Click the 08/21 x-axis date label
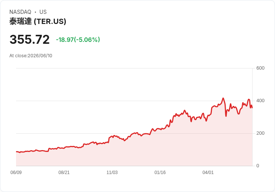275x192 pixels. (64, 172)
